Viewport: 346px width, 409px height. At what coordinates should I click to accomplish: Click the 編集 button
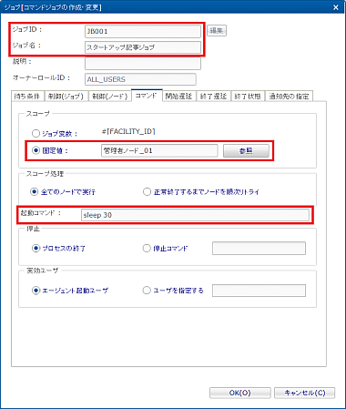click(217, 31)
